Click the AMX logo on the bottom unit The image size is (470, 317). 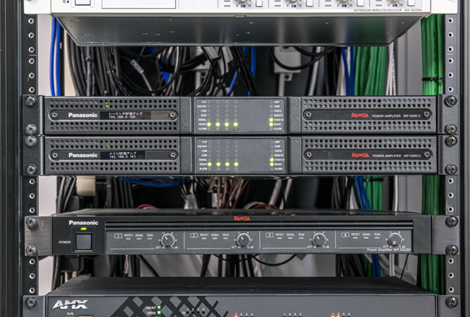[x=69, y=304]
